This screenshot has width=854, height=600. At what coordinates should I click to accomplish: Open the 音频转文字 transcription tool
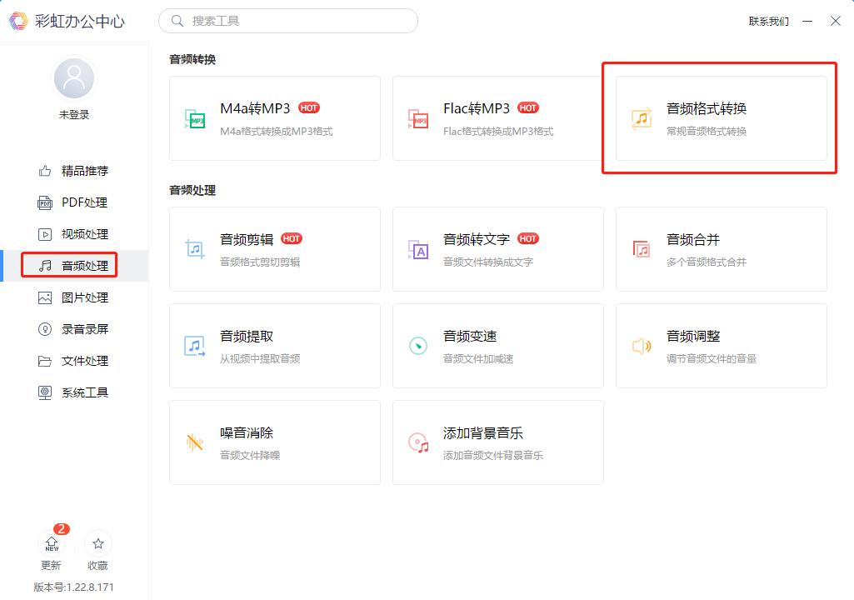497,249
